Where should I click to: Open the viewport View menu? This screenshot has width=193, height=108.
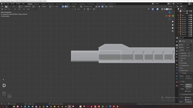click(15, 9)
